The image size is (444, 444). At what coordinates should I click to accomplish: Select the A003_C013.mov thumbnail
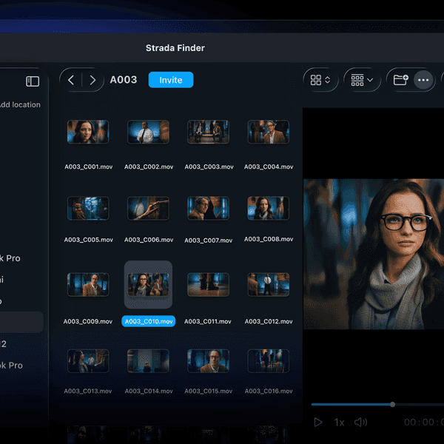(x=88, y=361)
